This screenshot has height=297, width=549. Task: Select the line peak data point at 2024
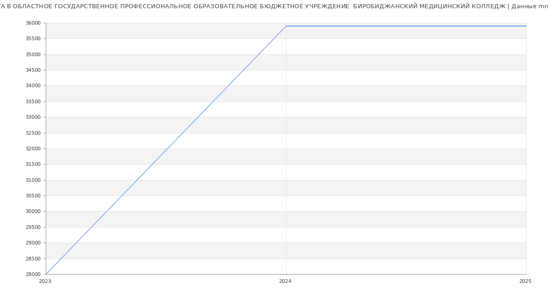click(286, 26)
